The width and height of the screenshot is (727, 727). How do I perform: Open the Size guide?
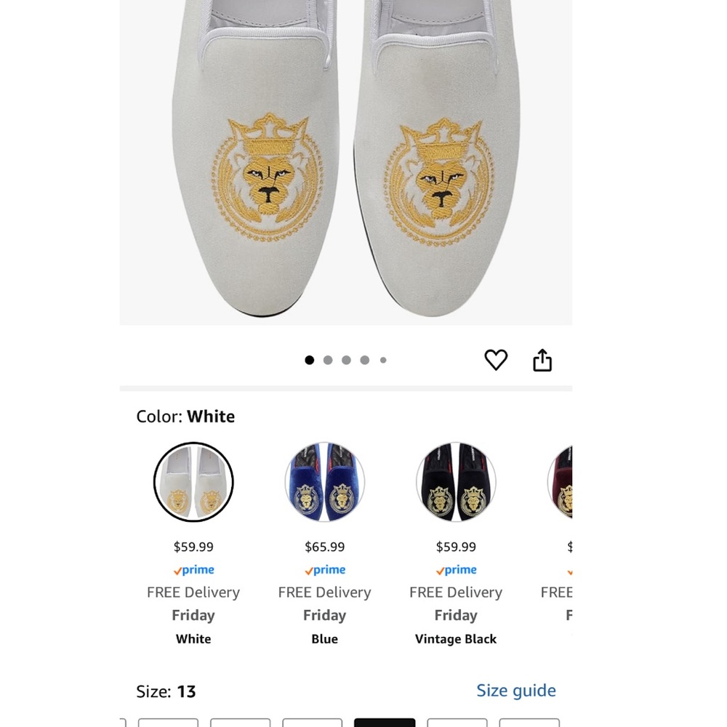(x=516, y=690)
